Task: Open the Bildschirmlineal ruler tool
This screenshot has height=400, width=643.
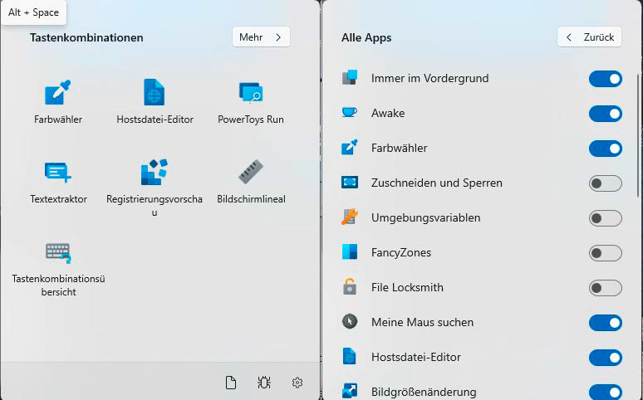Action: [251, 182]
